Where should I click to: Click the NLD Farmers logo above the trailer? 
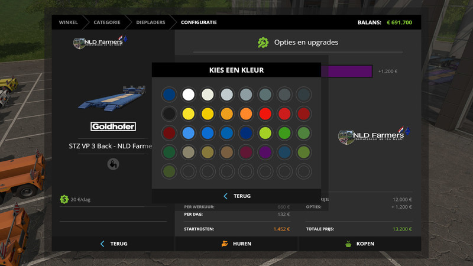point(100,43)
